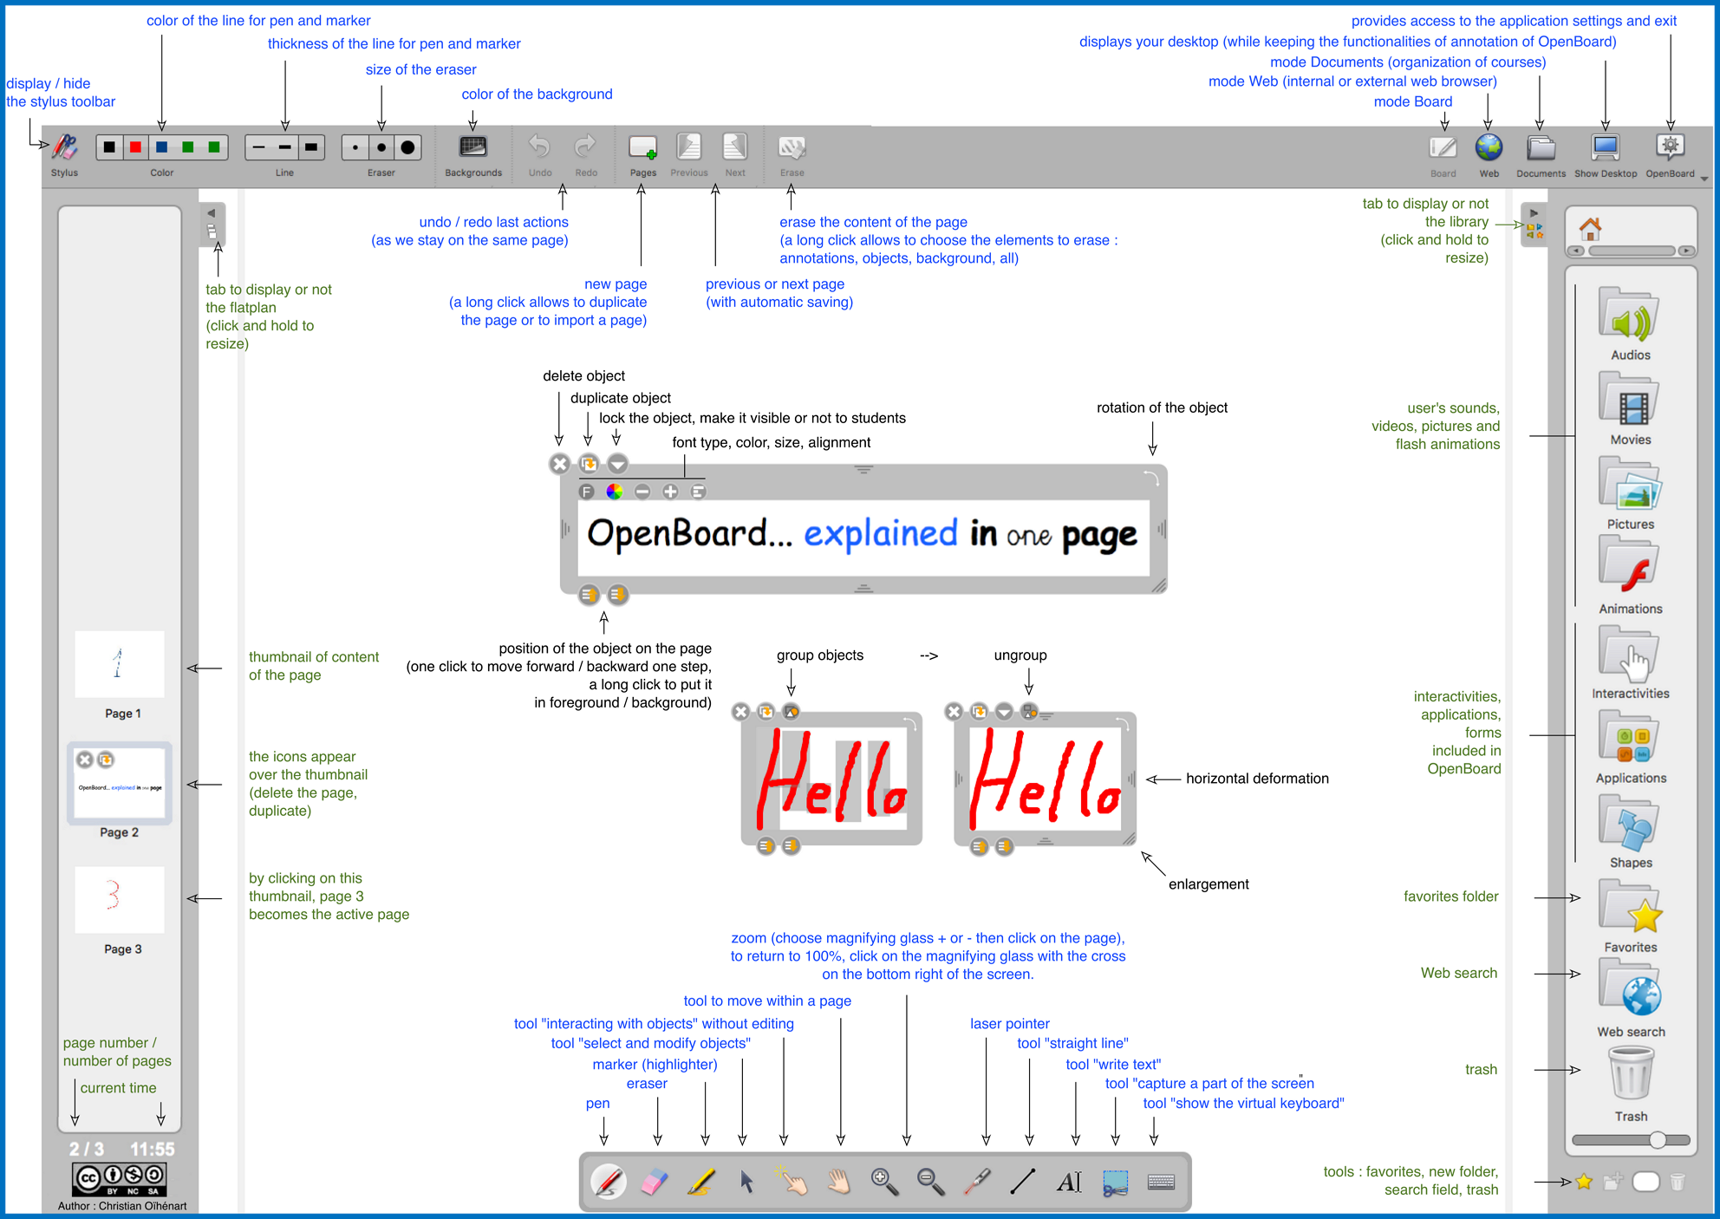Choose the medium eraser size

pyautogui.click(x=381, y=147)
